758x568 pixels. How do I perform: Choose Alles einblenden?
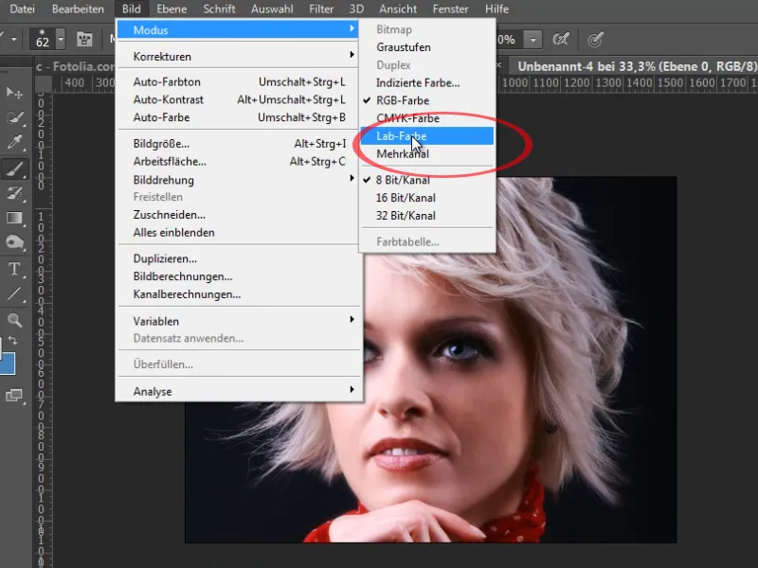pyautogui.click(x=239, y=232)
